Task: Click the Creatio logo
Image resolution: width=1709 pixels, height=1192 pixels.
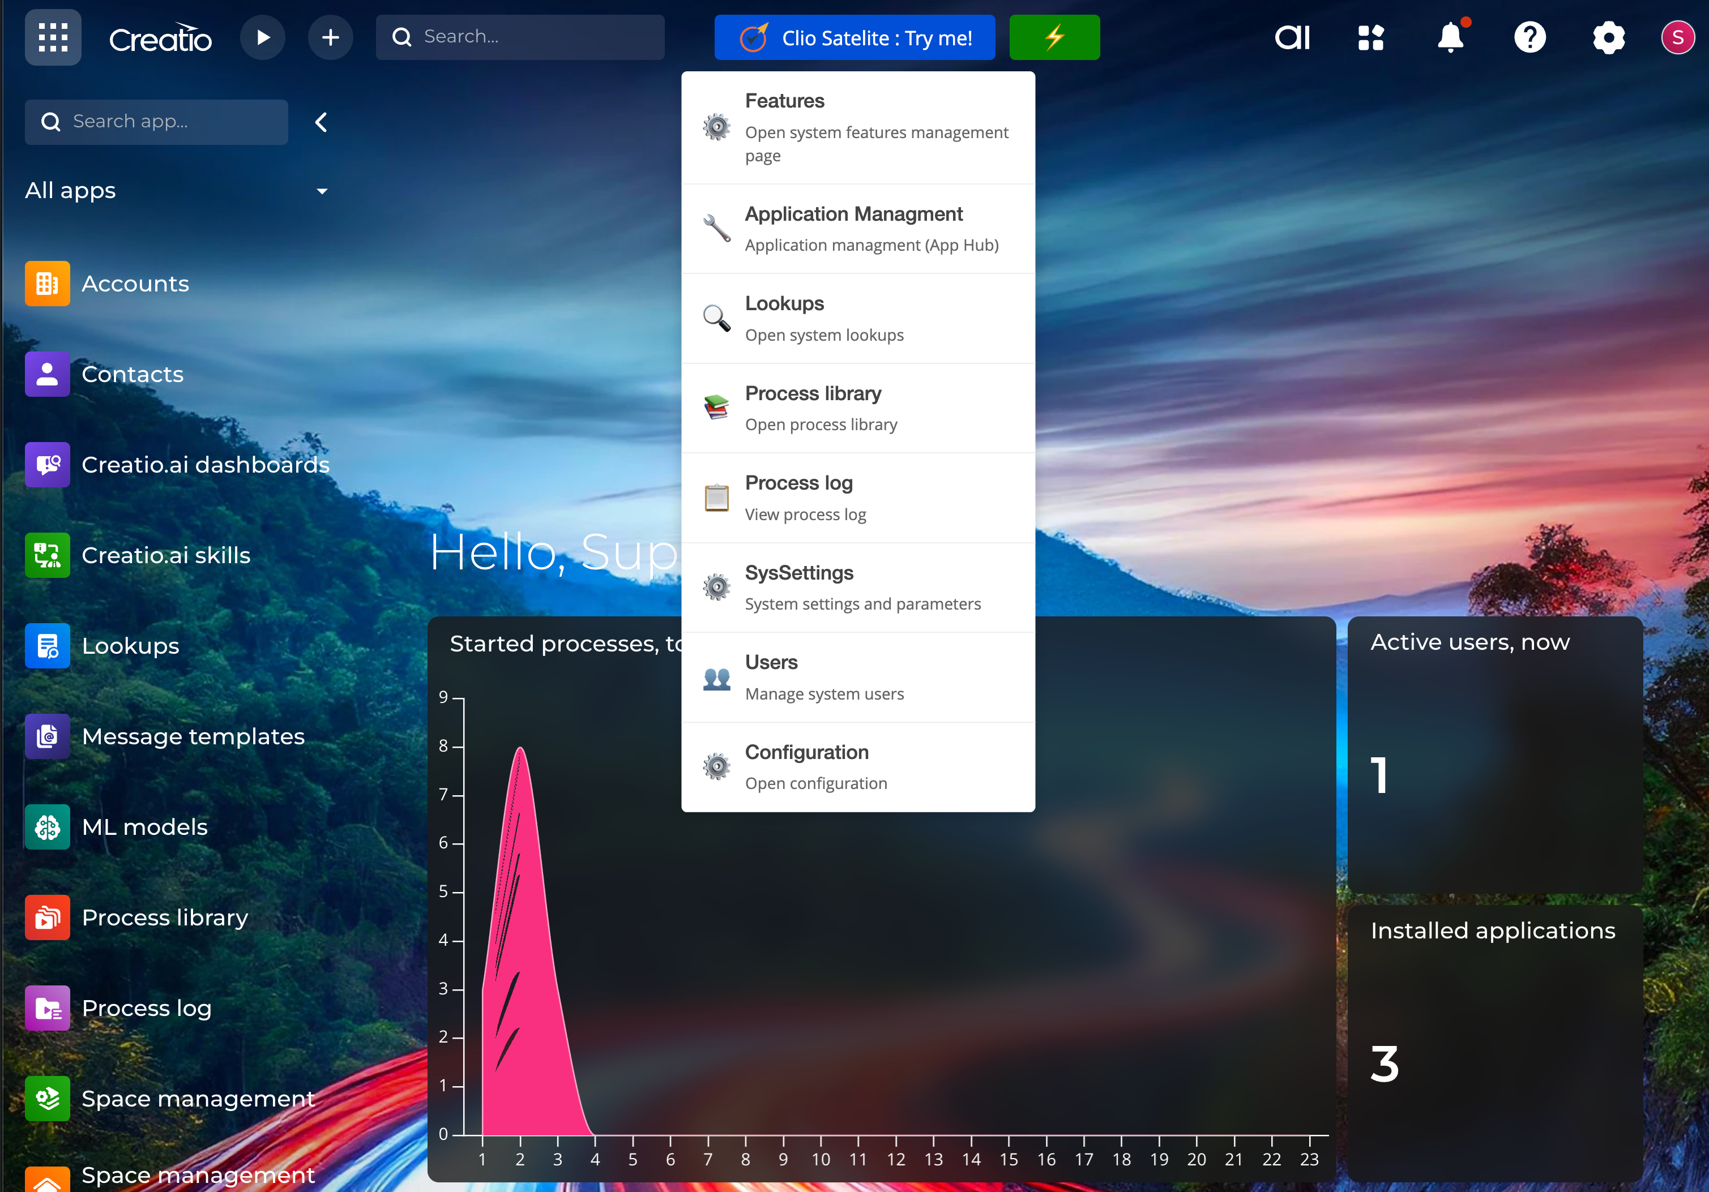Action: 161,38
